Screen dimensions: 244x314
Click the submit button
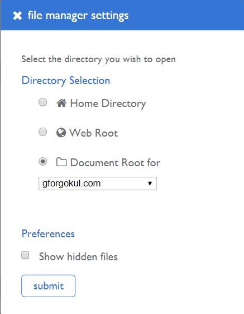pyautogui.click(x=49, y=286)
